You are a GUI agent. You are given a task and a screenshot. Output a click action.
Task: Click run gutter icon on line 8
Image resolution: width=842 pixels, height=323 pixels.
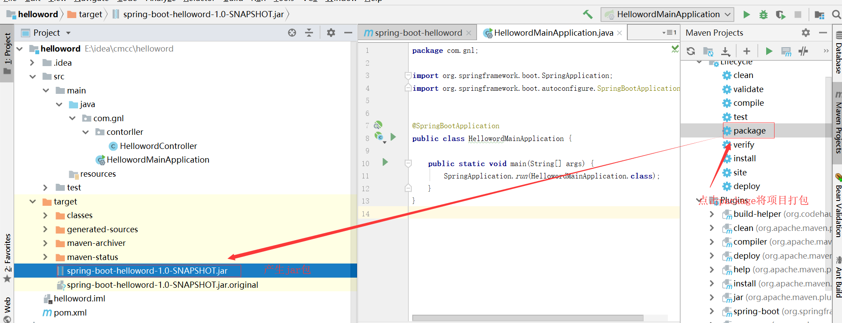(393, 137)
